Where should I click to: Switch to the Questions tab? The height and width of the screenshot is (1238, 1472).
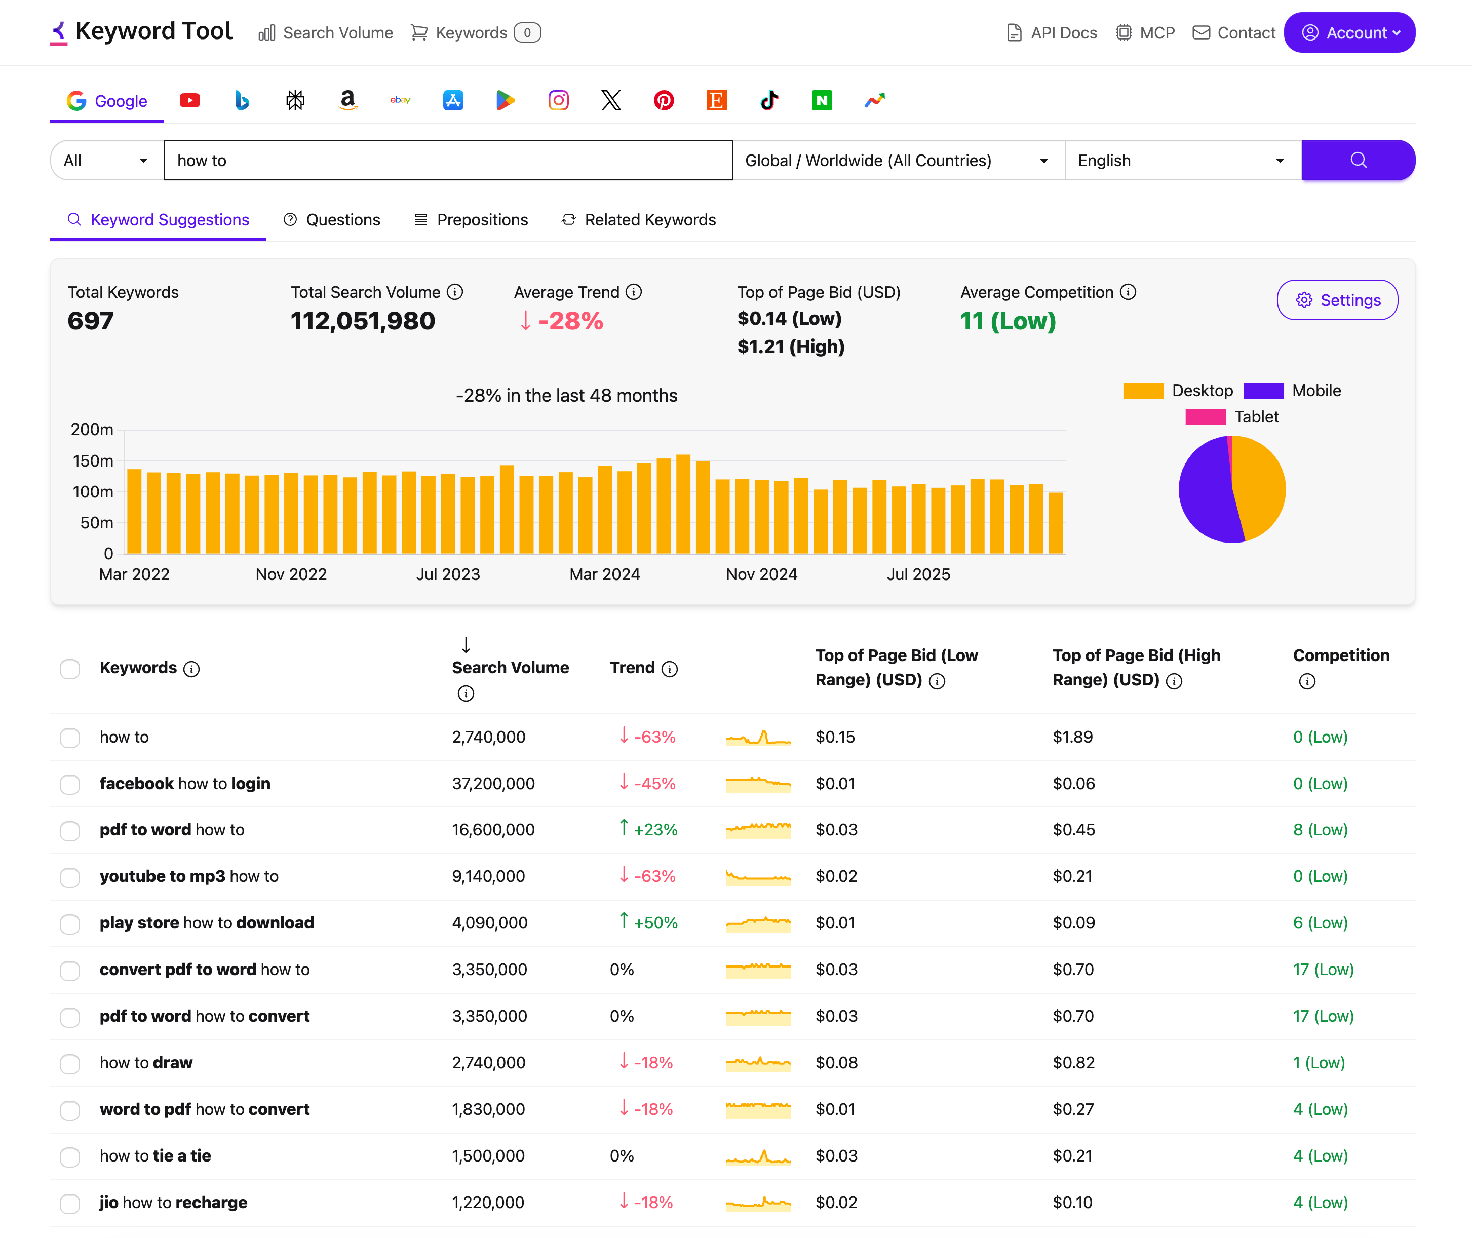click(332, 220)
